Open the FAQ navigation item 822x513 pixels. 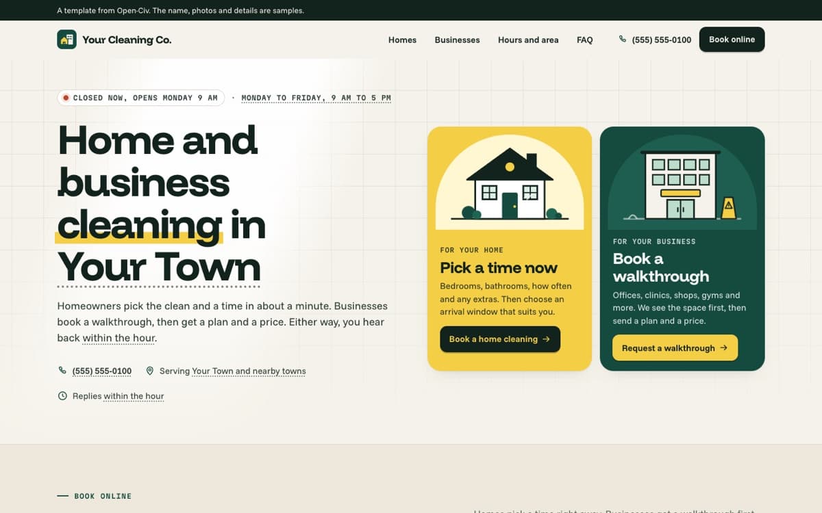coord(584,40)
